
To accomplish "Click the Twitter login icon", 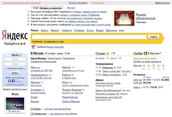I will [x=17, y=81].
